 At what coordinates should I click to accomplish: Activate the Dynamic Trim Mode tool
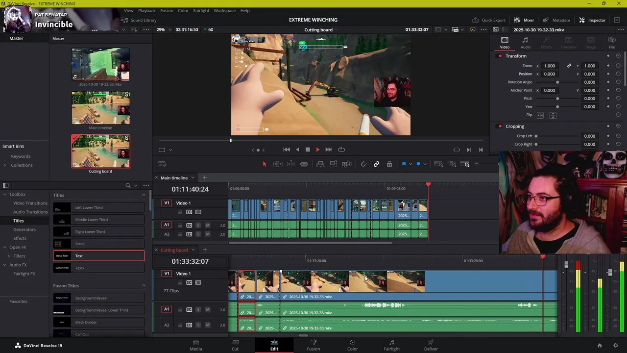tap(291, 164)
